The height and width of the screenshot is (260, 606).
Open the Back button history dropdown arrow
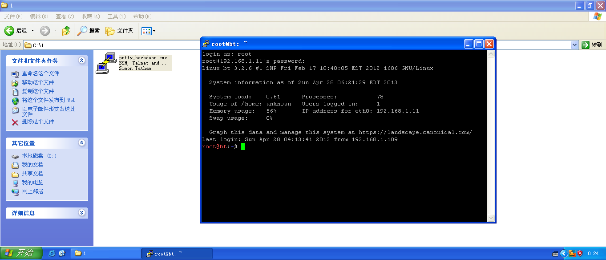32,31
